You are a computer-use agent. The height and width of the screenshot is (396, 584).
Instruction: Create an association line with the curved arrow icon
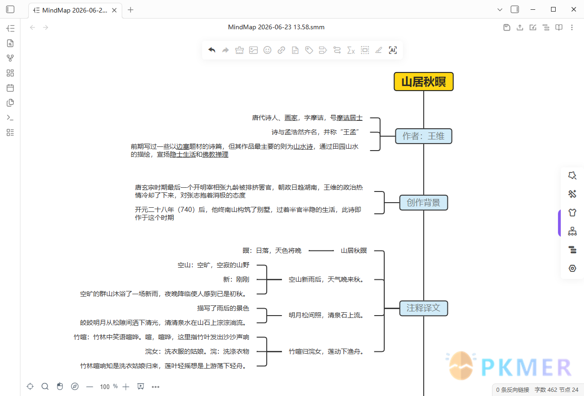337,50
